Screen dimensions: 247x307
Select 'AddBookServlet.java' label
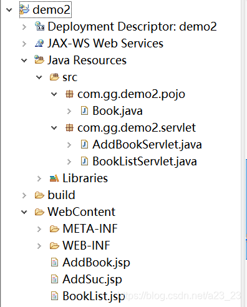(147, 145)
